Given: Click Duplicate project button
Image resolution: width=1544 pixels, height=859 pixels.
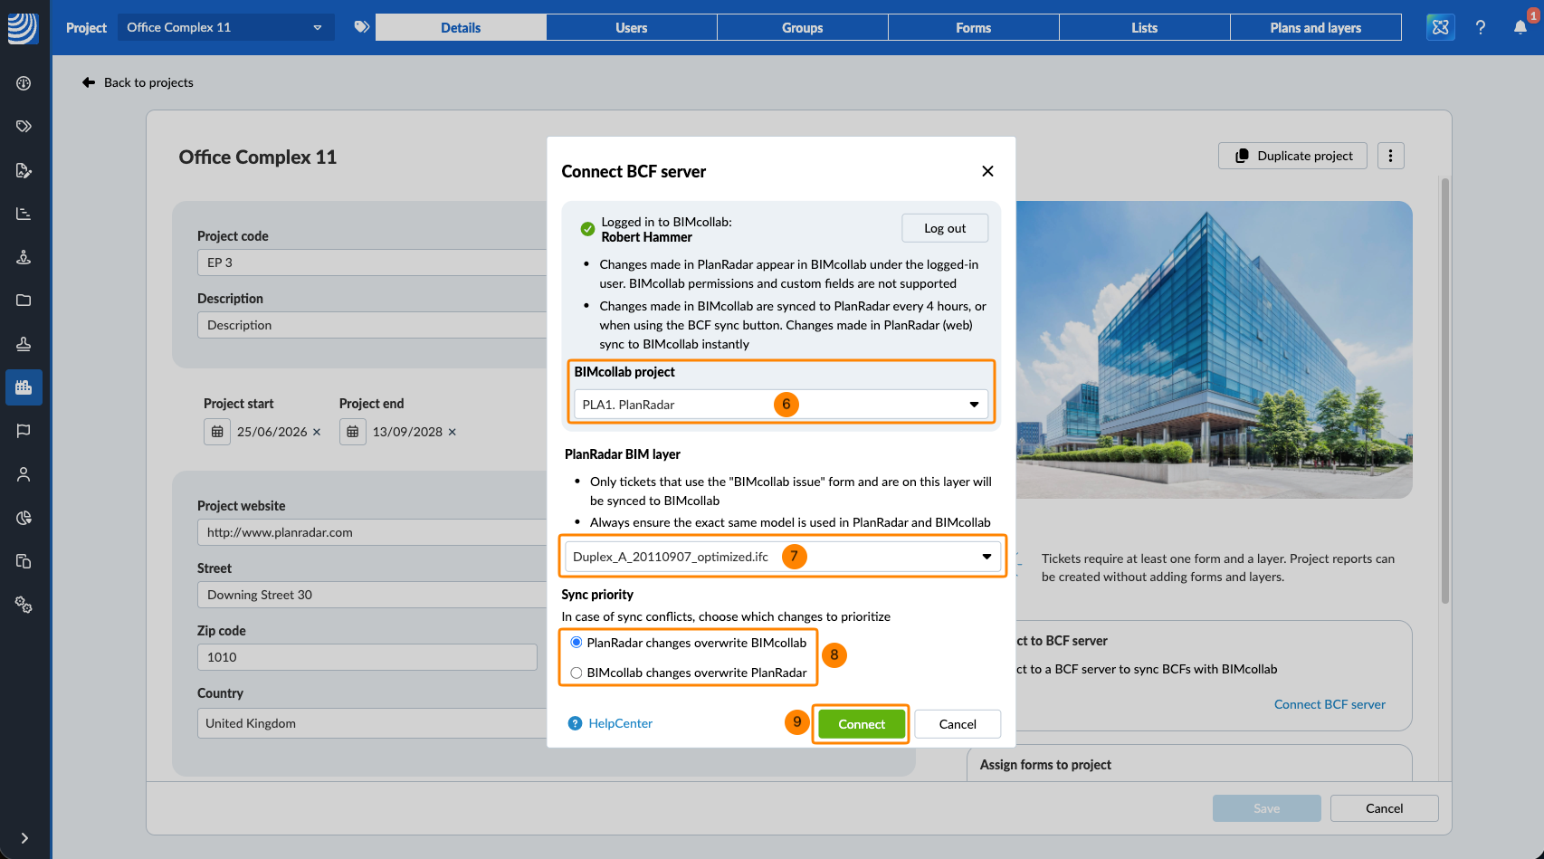Looking at the screenshot, I should (1292, 156).
